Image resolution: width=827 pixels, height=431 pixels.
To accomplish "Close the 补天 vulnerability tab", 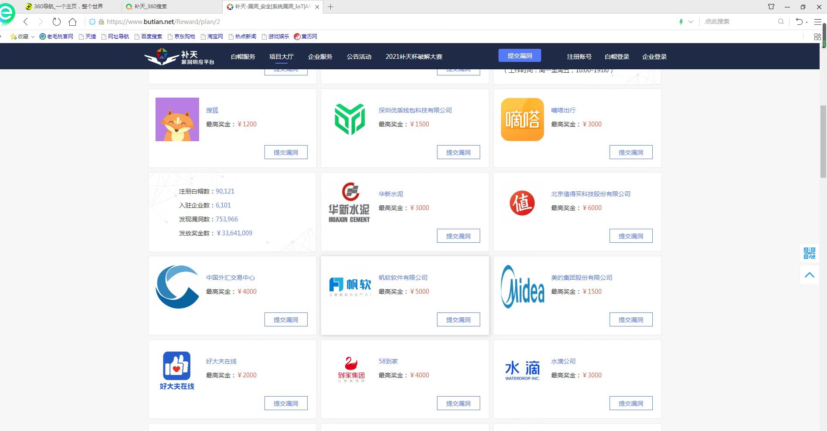I will tap(317, 7).
